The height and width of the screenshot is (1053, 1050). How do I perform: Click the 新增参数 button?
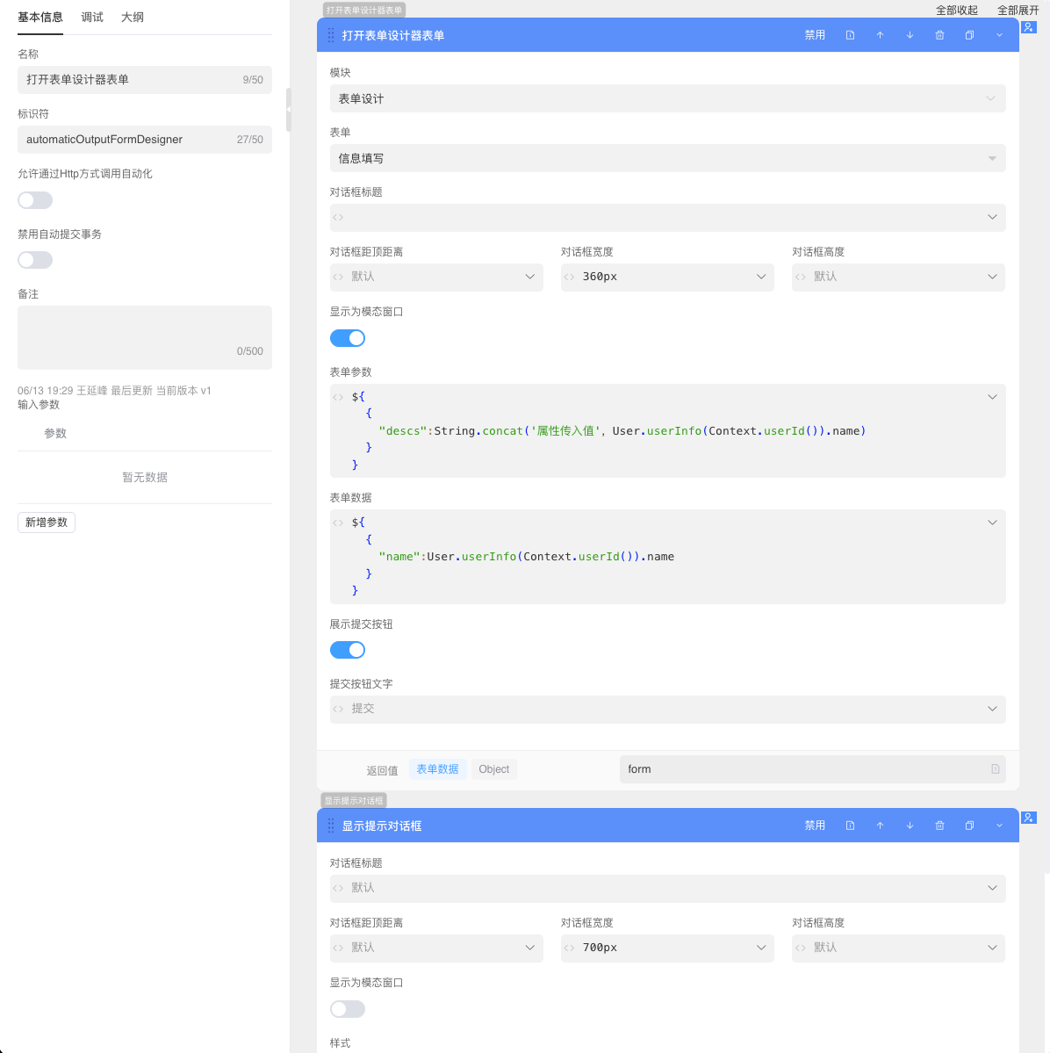(47, 523)
